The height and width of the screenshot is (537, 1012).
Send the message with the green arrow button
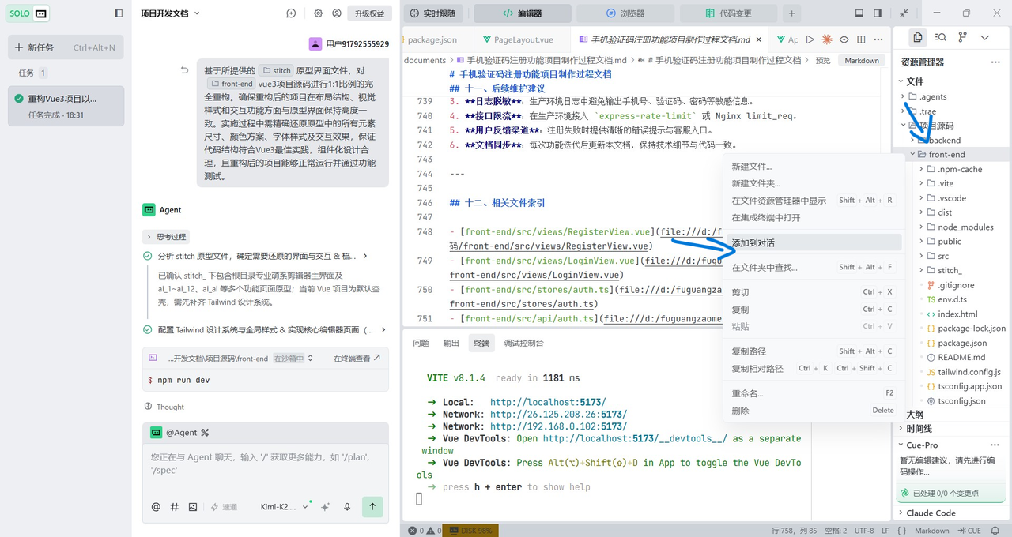(x=372, y=506)
